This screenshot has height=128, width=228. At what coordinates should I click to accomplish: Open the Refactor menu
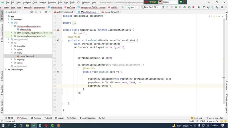(52, 2)
